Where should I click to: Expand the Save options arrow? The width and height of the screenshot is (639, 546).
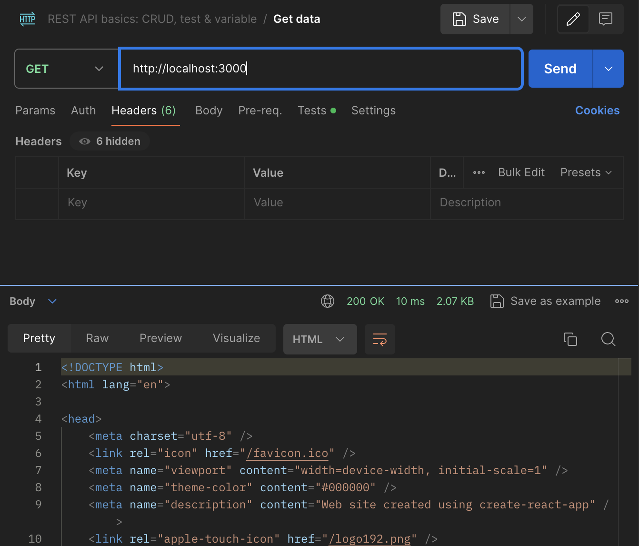pyautogui.click(x=521, y=19)
